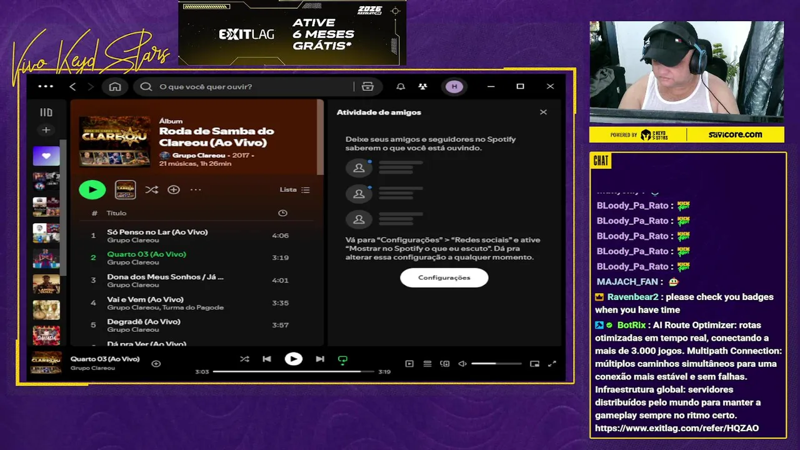Click chat username 'BotRix'
The height and width of the screenshot is (450, 800).
631,325
